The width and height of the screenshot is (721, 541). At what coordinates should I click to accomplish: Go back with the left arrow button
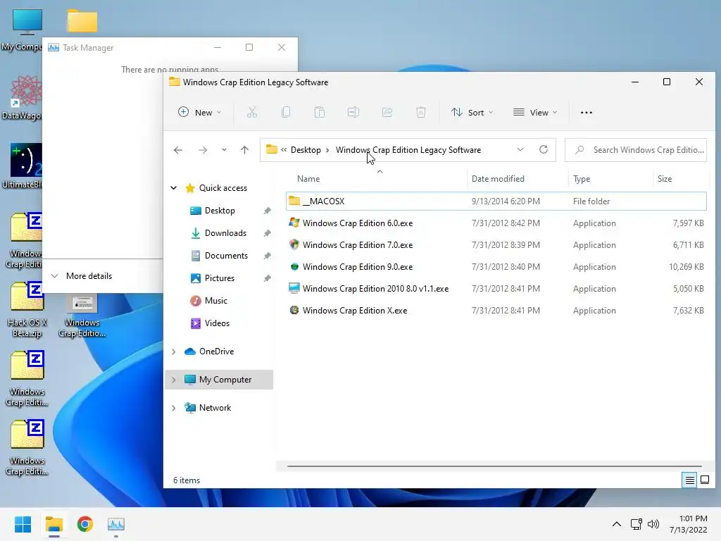coord(178,150)
